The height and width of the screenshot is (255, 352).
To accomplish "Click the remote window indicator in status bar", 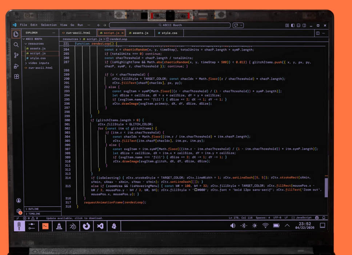I will coord(18,218).
